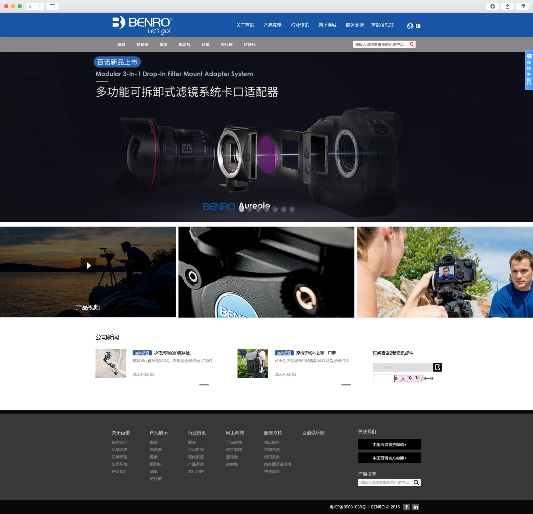
Task: Open the BENRO tripod head close-up image
Action: pyautogui.click(x=266, y=272)
